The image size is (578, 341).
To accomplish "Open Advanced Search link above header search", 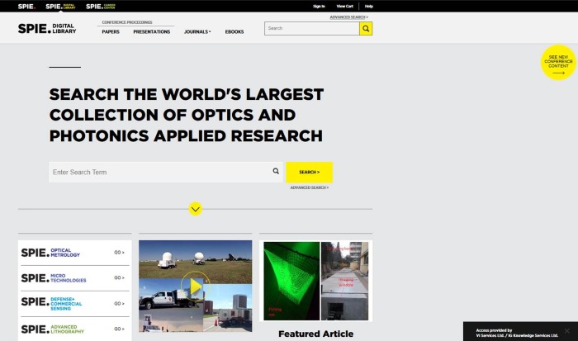I will (x=348, y=17).
